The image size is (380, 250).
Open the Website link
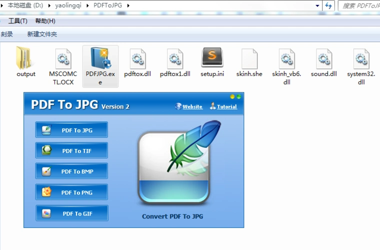point(192,106)
